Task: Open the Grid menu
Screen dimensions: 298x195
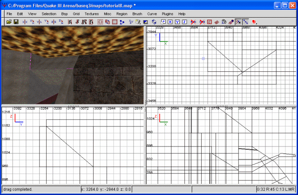Action: click(76, 14)
